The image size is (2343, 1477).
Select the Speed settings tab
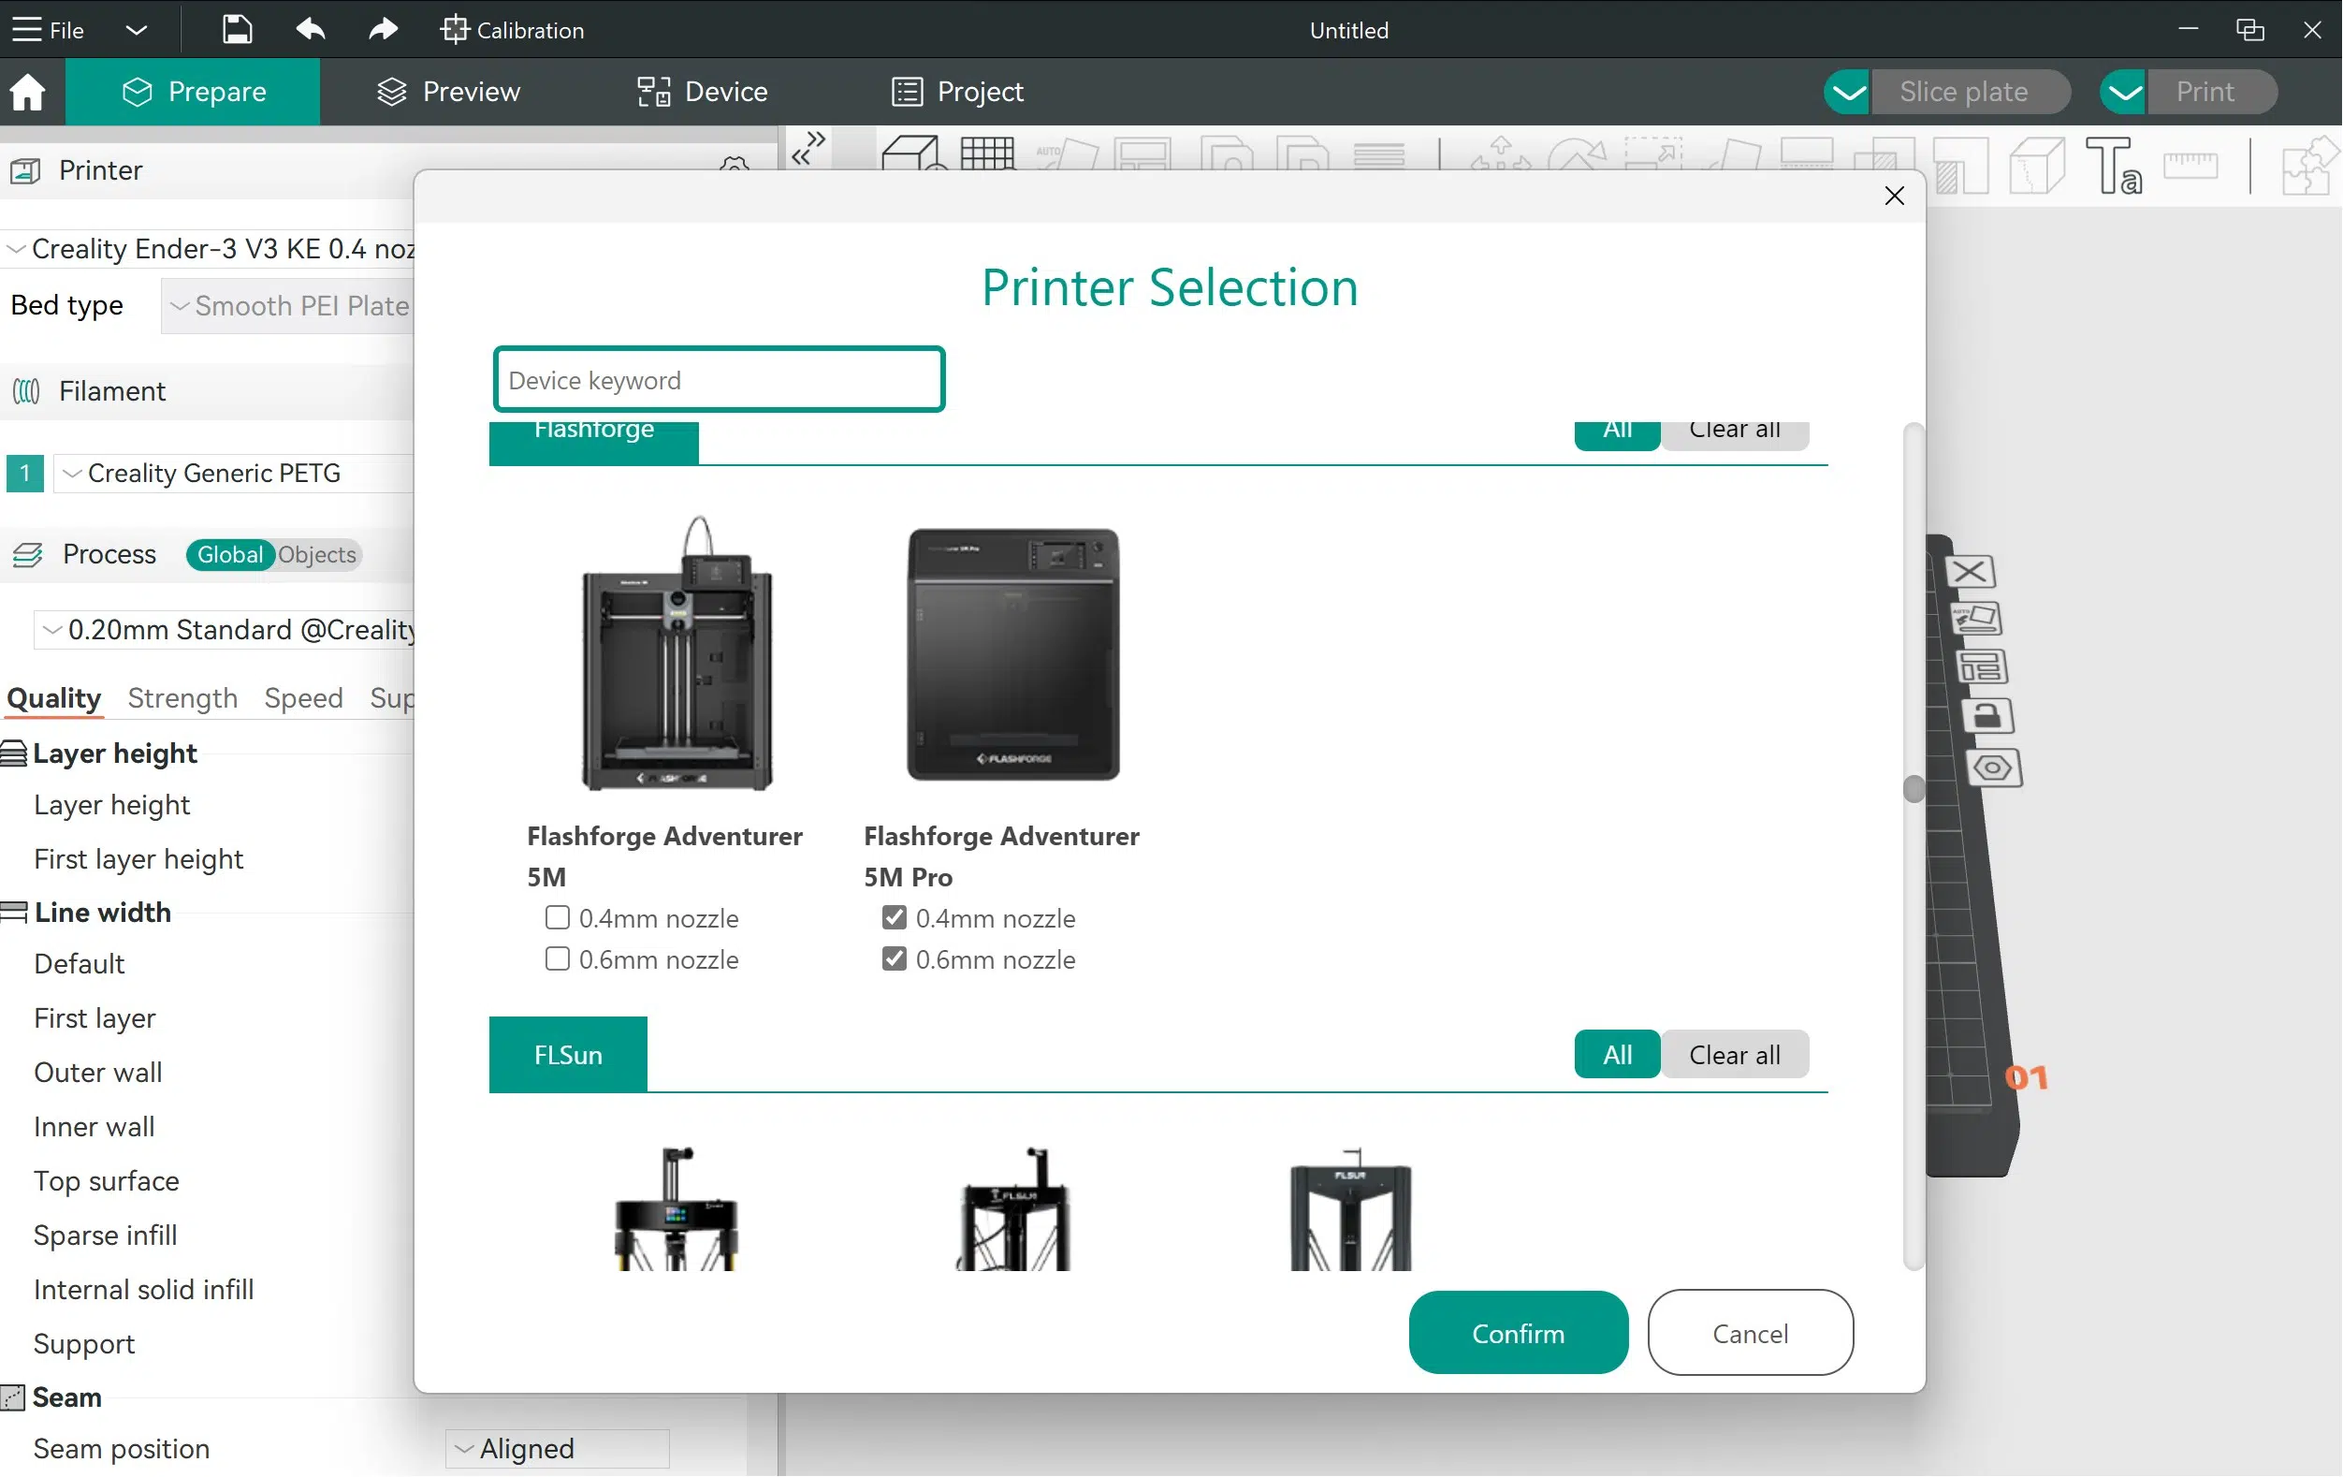[x=303, y=697]
